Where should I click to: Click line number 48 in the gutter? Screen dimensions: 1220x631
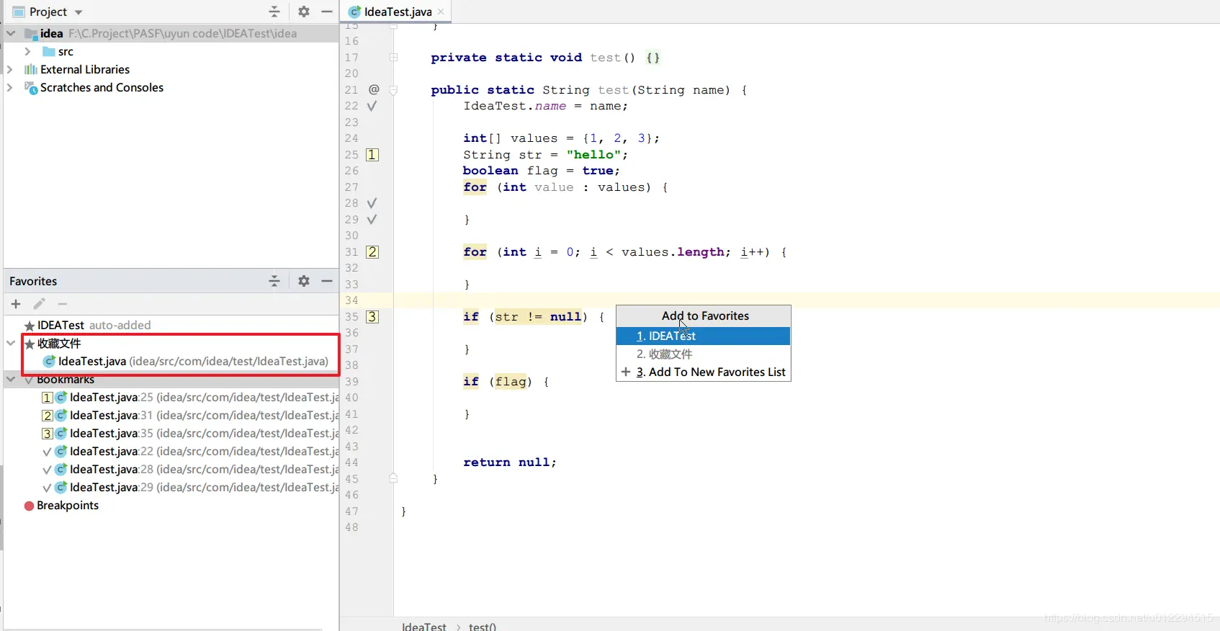point(351,527)
